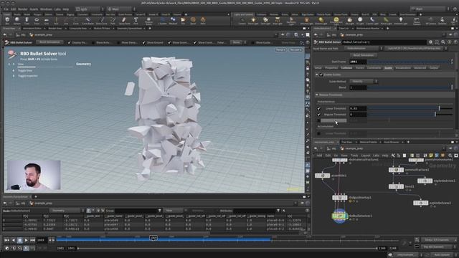Select the rbdguidesetup1 node

click(x=339, y=198)
